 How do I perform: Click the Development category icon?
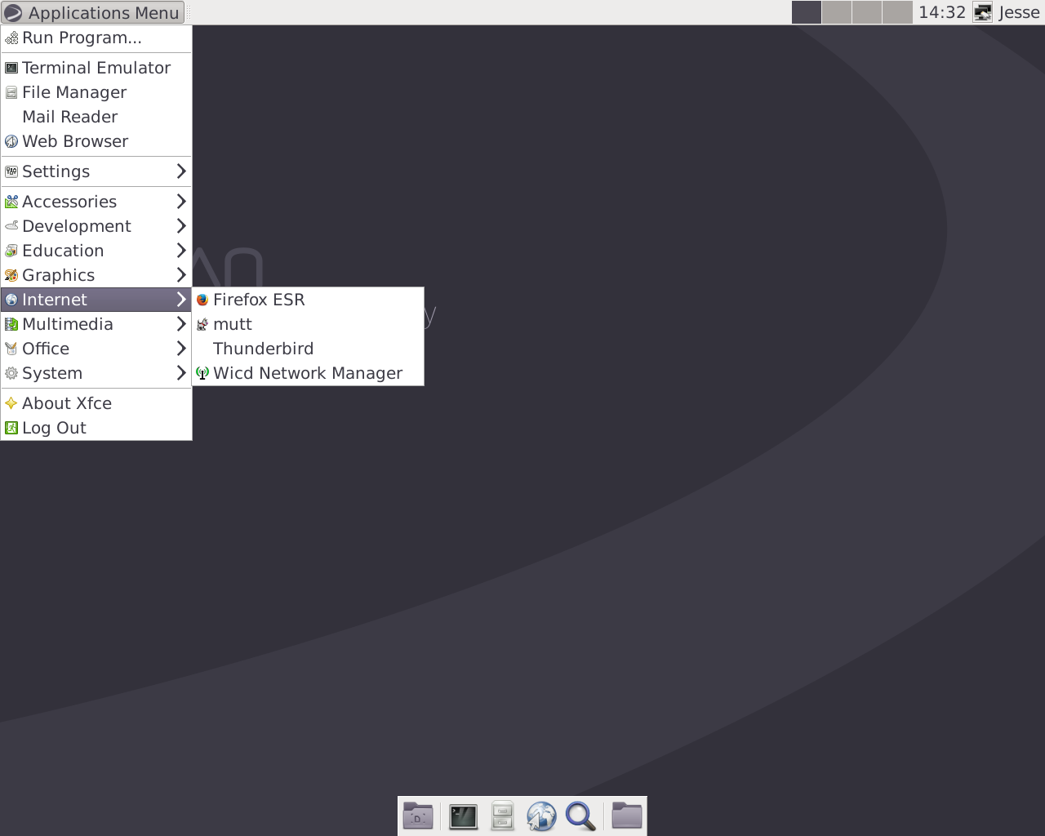coord(11,226)
